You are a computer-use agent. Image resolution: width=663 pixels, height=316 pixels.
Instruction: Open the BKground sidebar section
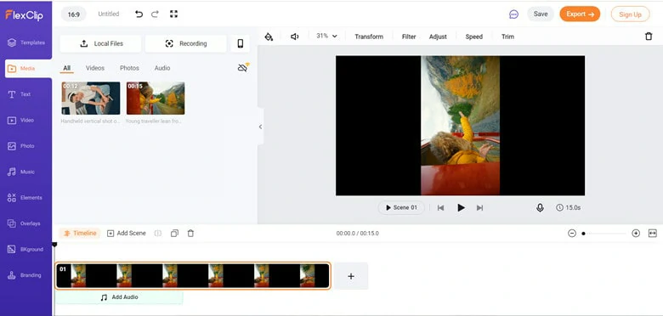click(x=26, y=249)
